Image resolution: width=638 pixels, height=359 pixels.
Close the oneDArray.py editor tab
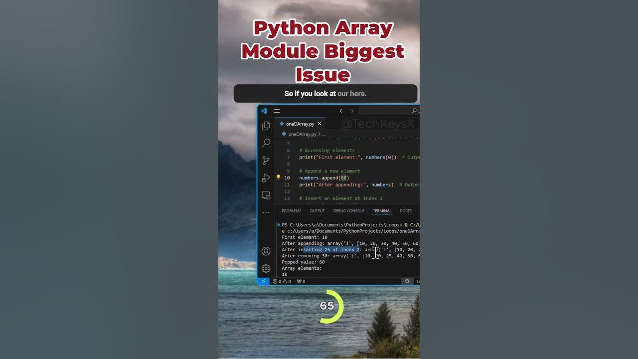click(x=319, y=124)
